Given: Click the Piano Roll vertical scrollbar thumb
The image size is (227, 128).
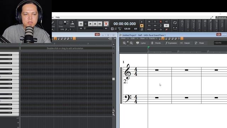Looking at the screenshot, I should coord(113,79).
